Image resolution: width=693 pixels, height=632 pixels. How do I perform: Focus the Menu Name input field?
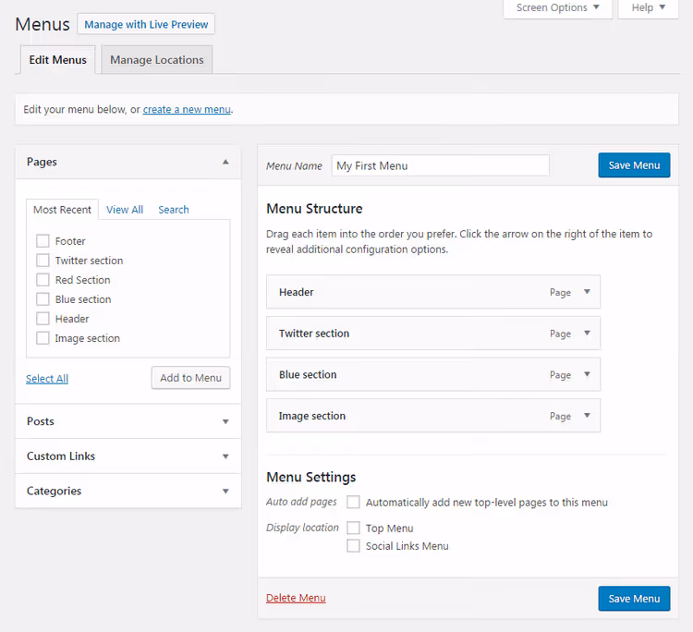441,165
